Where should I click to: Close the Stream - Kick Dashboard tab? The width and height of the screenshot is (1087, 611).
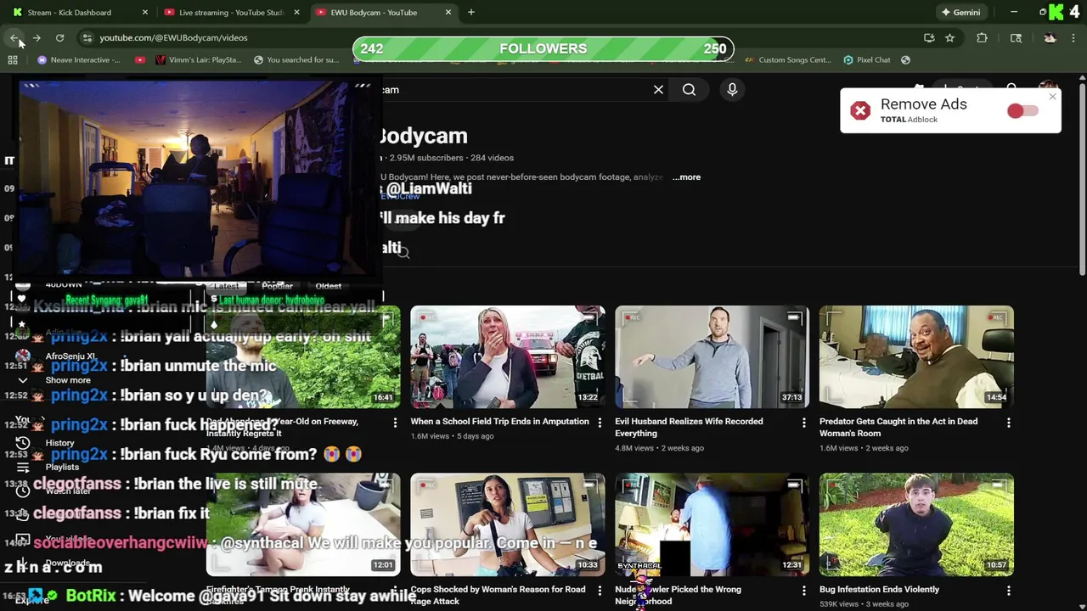[144, 12]
